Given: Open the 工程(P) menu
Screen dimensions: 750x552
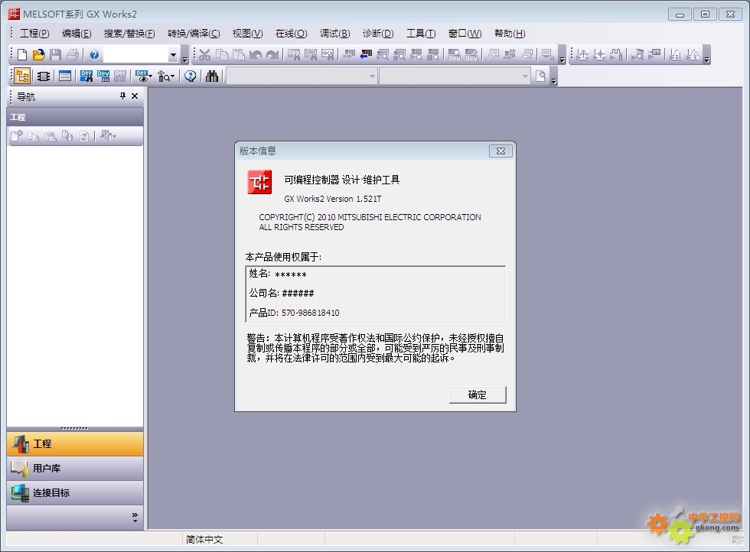Looking at the screenshot, I should click(x=35, y=34).
